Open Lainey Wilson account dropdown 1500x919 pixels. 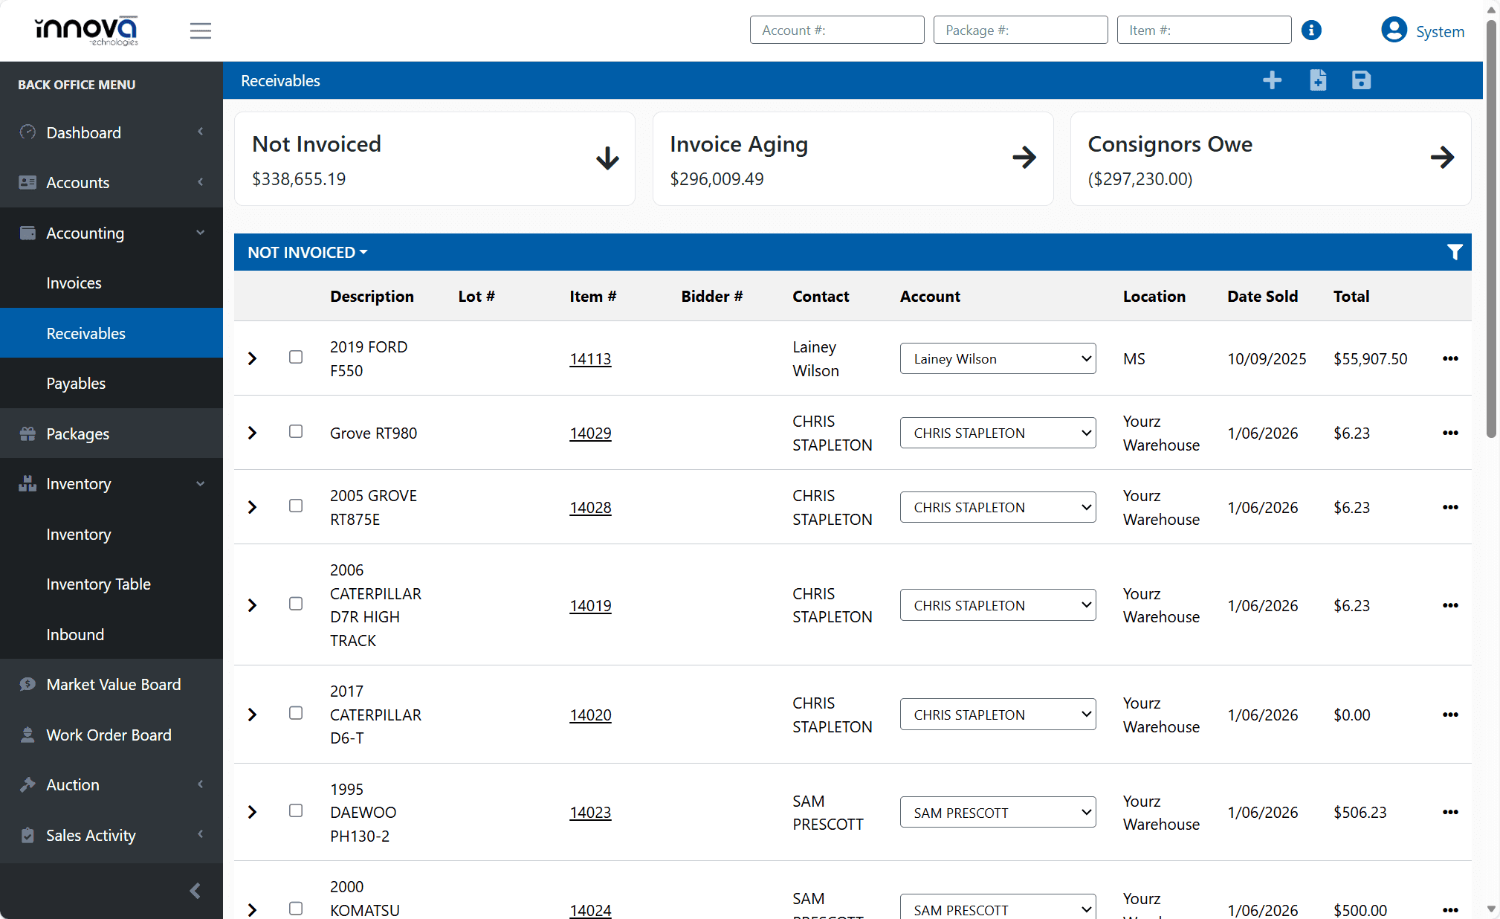(998, 358)
